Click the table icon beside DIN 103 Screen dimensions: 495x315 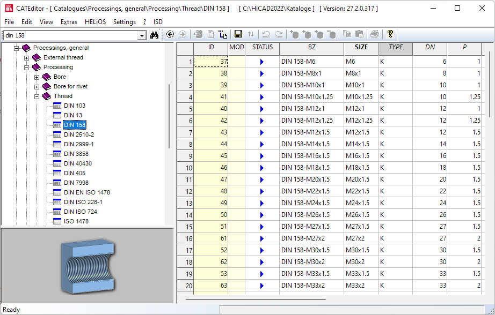(57, 106)
